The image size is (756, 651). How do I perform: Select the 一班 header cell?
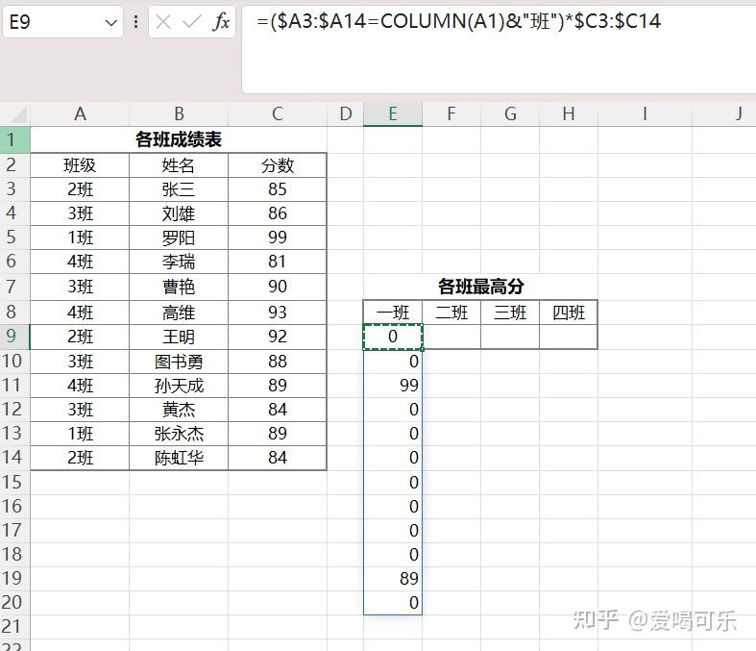(393, 313)
